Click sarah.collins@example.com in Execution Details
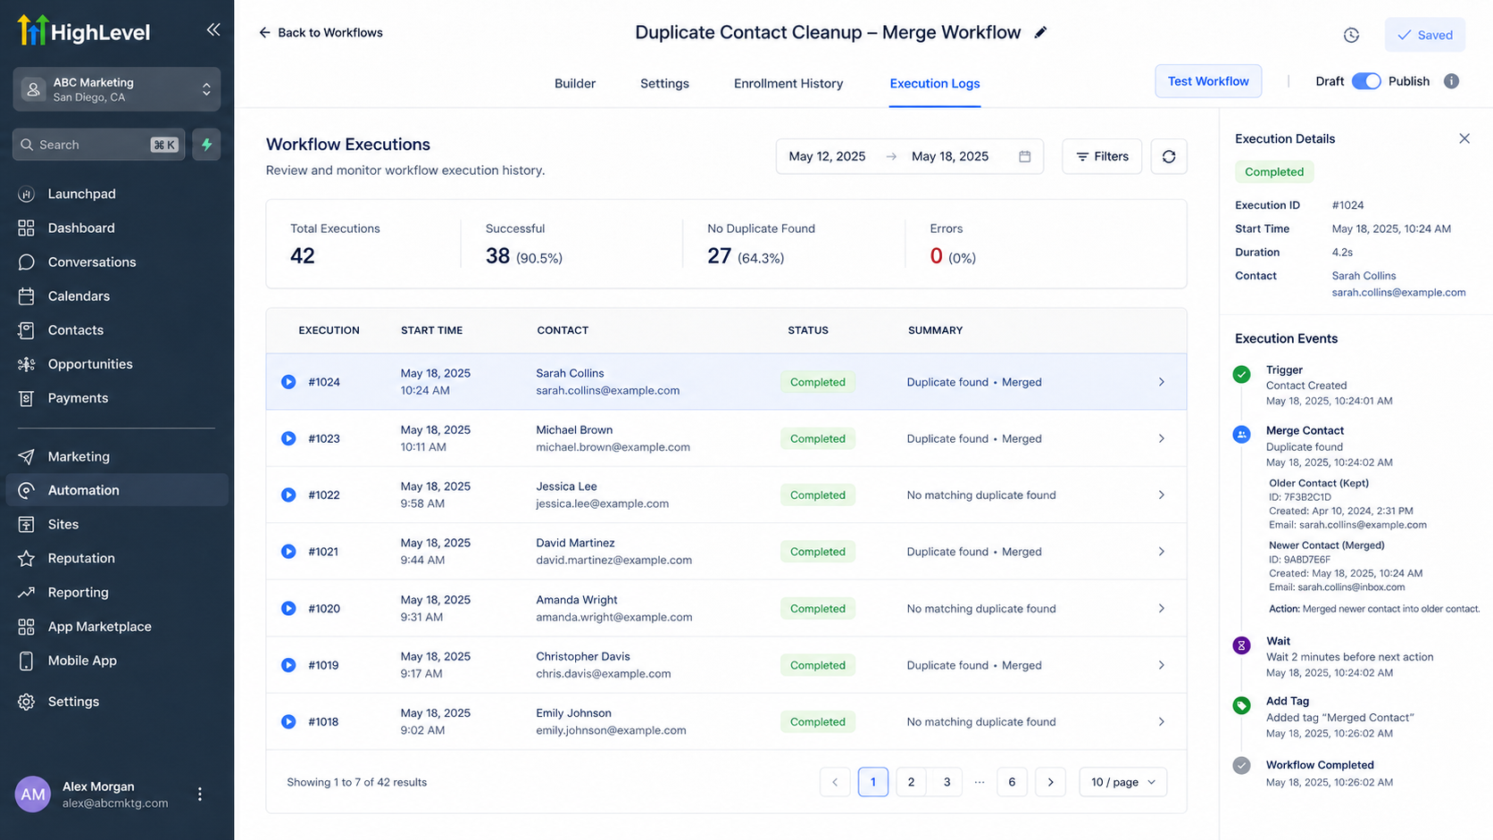The image size is (1493, 840). (x=1398, y=293)
